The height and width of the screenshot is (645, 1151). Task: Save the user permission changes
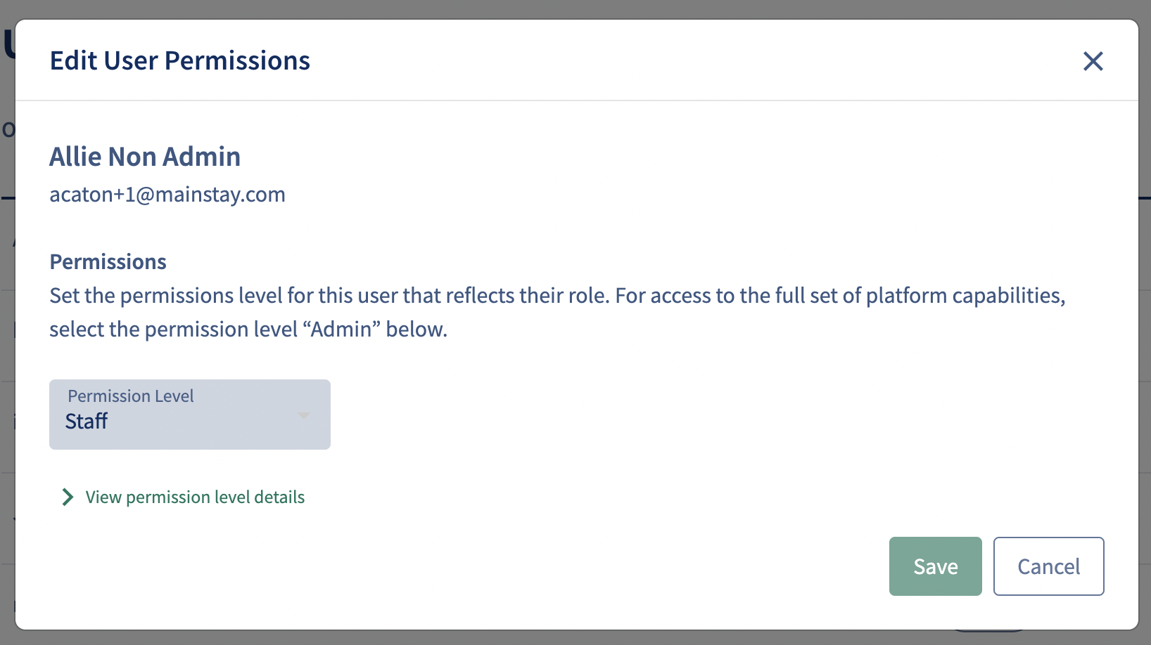(x=935, y=566)
